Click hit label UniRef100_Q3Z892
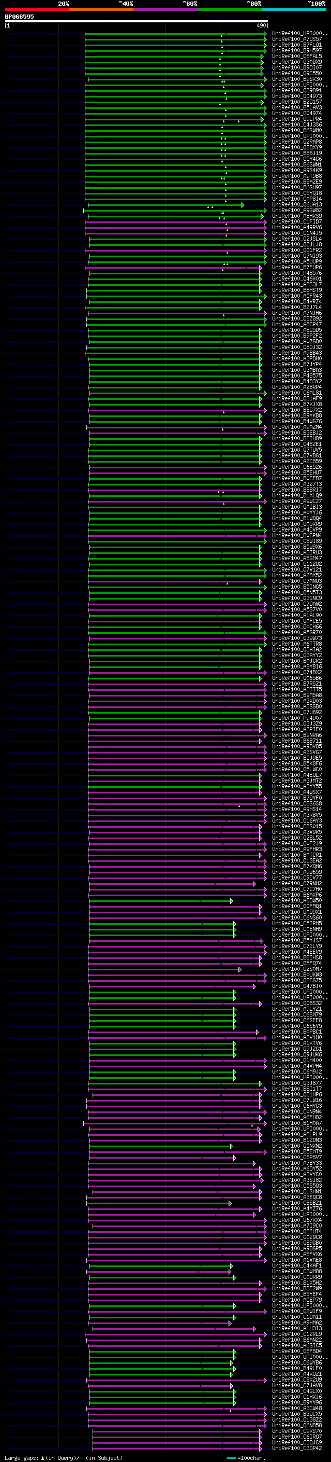Image resolution: width=331 pixels, height=1462 pixels. click(x=297, y=319)
